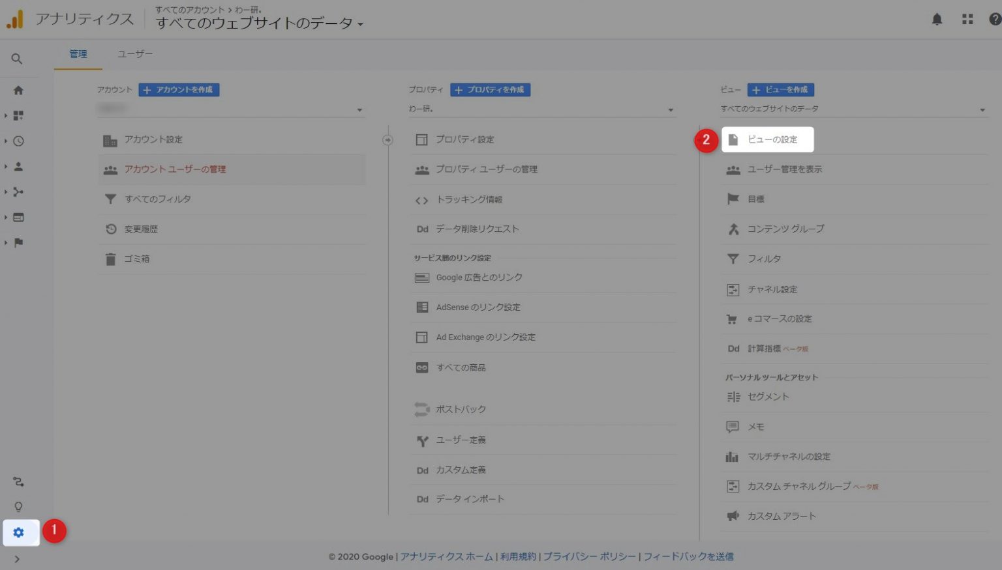
Task: Open the Google apps grid icon
Action: pyautogui.click(x=967, y=20)
